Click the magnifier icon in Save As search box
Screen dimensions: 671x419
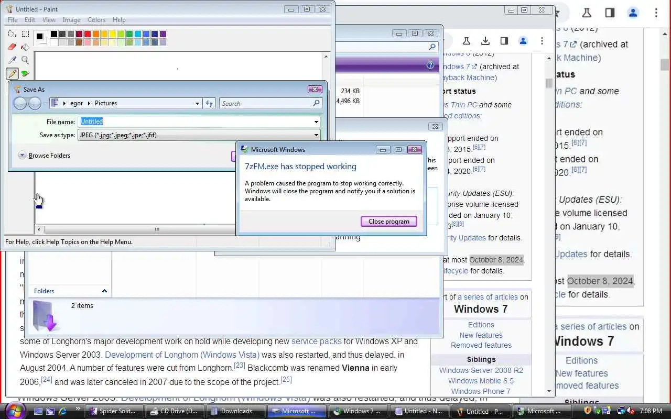click(x=316, y=103)
